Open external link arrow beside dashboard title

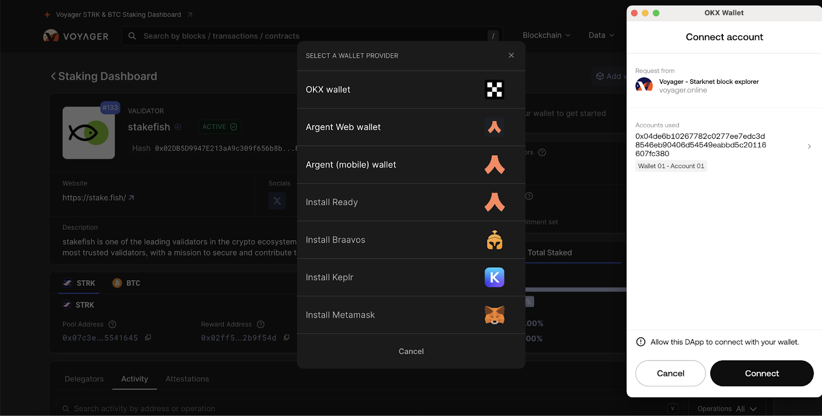tap(190, 15)
